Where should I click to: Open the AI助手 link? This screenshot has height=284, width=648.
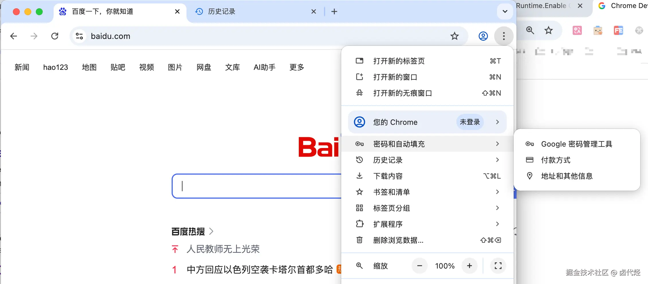265,67
